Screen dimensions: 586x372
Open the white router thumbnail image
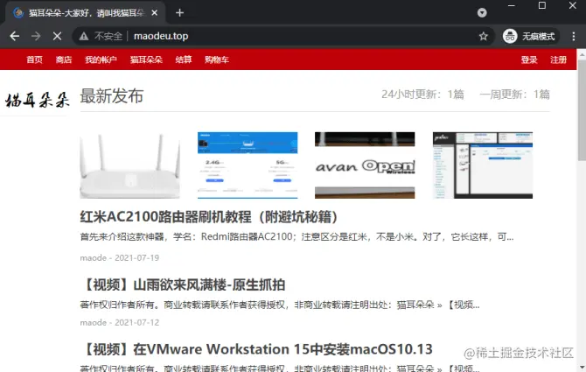(x=129, y=165)
